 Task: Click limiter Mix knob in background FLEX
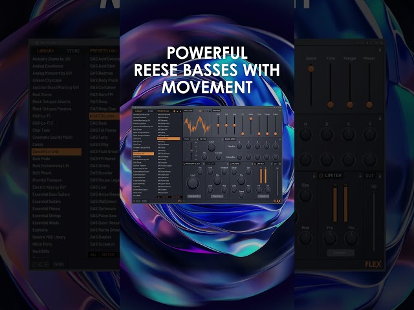coord(351,238)
